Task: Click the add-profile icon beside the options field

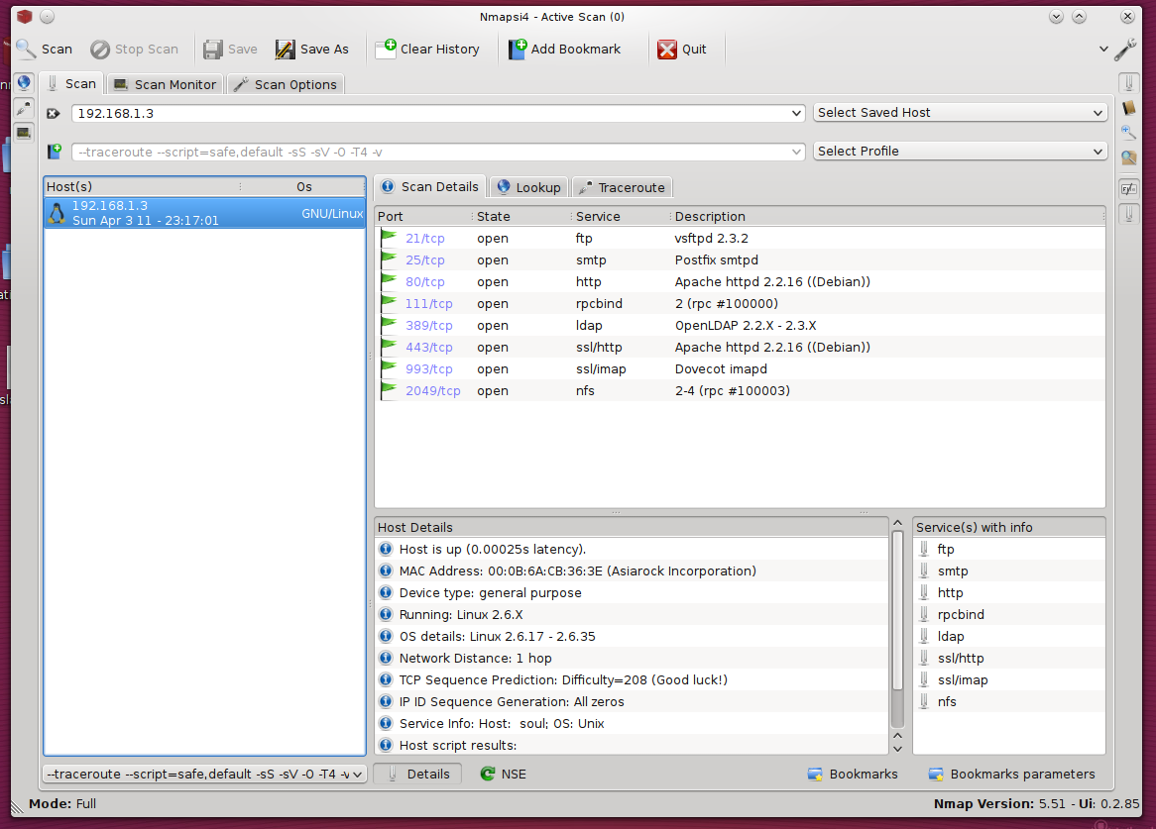Action: [54, 152]
